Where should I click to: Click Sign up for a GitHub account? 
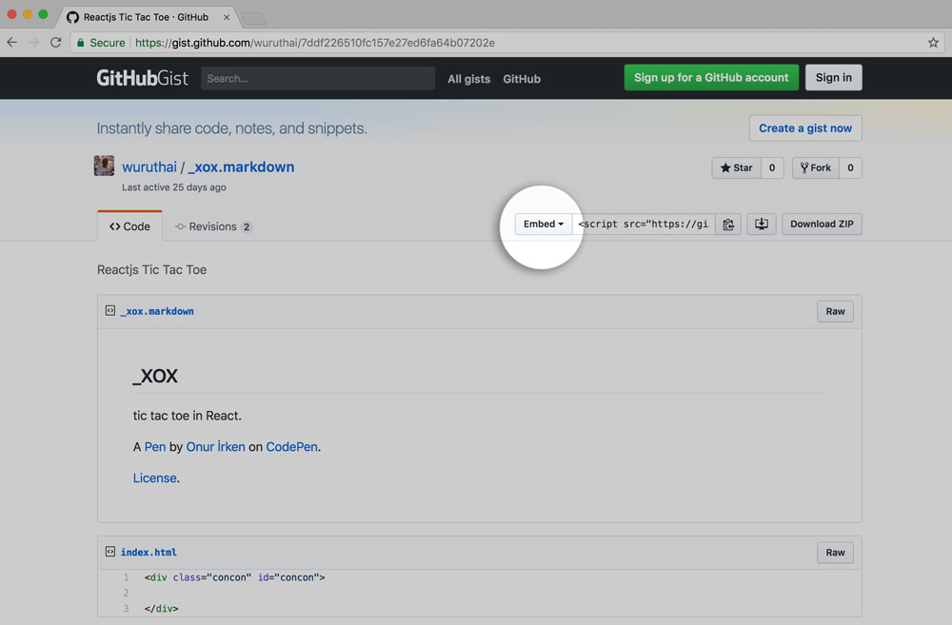coord(711,78)
